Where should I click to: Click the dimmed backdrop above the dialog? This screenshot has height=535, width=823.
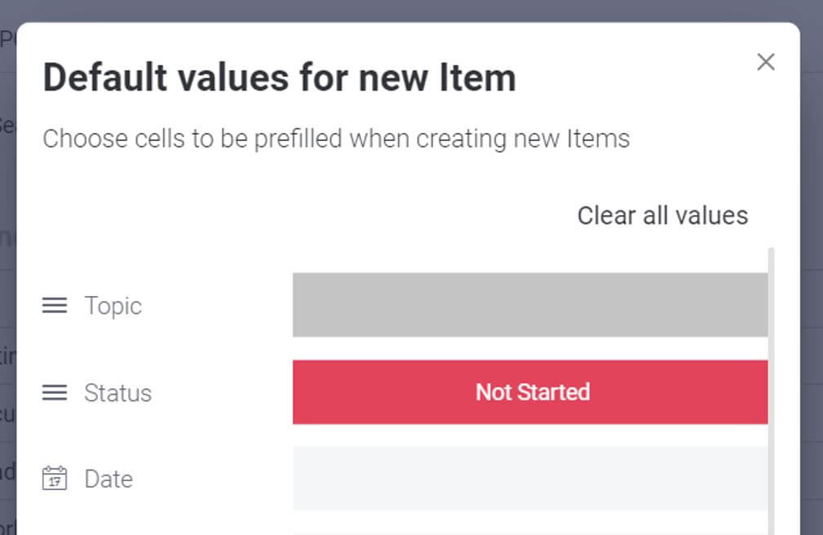click(x=411, y=11)
